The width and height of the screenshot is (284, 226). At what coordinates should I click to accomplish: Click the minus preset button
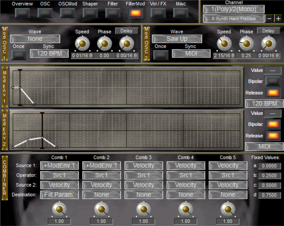269,18
